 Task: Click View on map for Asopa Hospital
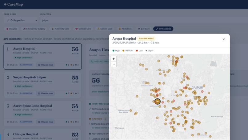pyautogui.click(x=46, y=65)
